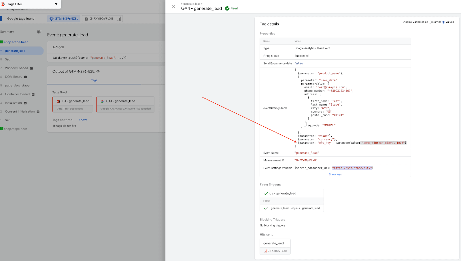The width and height of the screenshot is (461, 261).
Task: Select the generate_lead event in the Summary sidebar
Action: coord(16,51)
